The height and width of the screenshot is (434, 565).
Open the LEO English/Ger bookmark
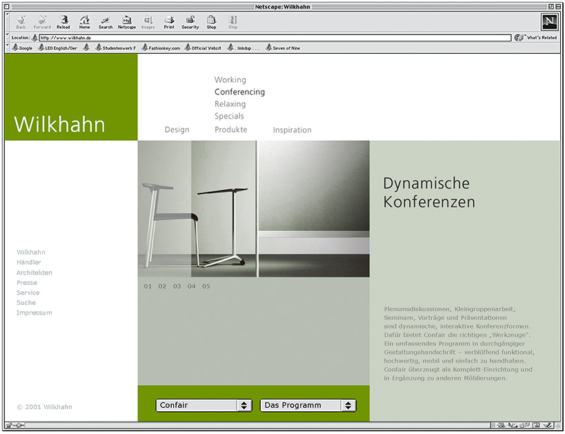pos(58,48)
